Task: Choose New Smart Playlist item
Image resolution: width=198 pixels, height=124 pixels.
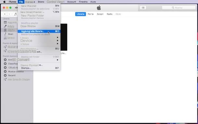Action: (39, 12)
